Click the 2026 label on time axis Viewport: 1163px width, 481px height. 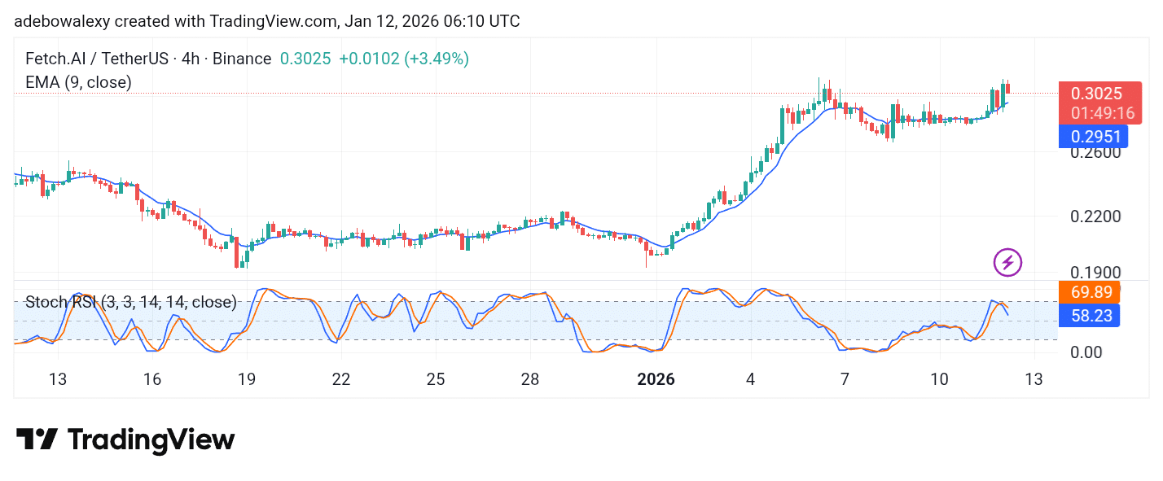656,379
